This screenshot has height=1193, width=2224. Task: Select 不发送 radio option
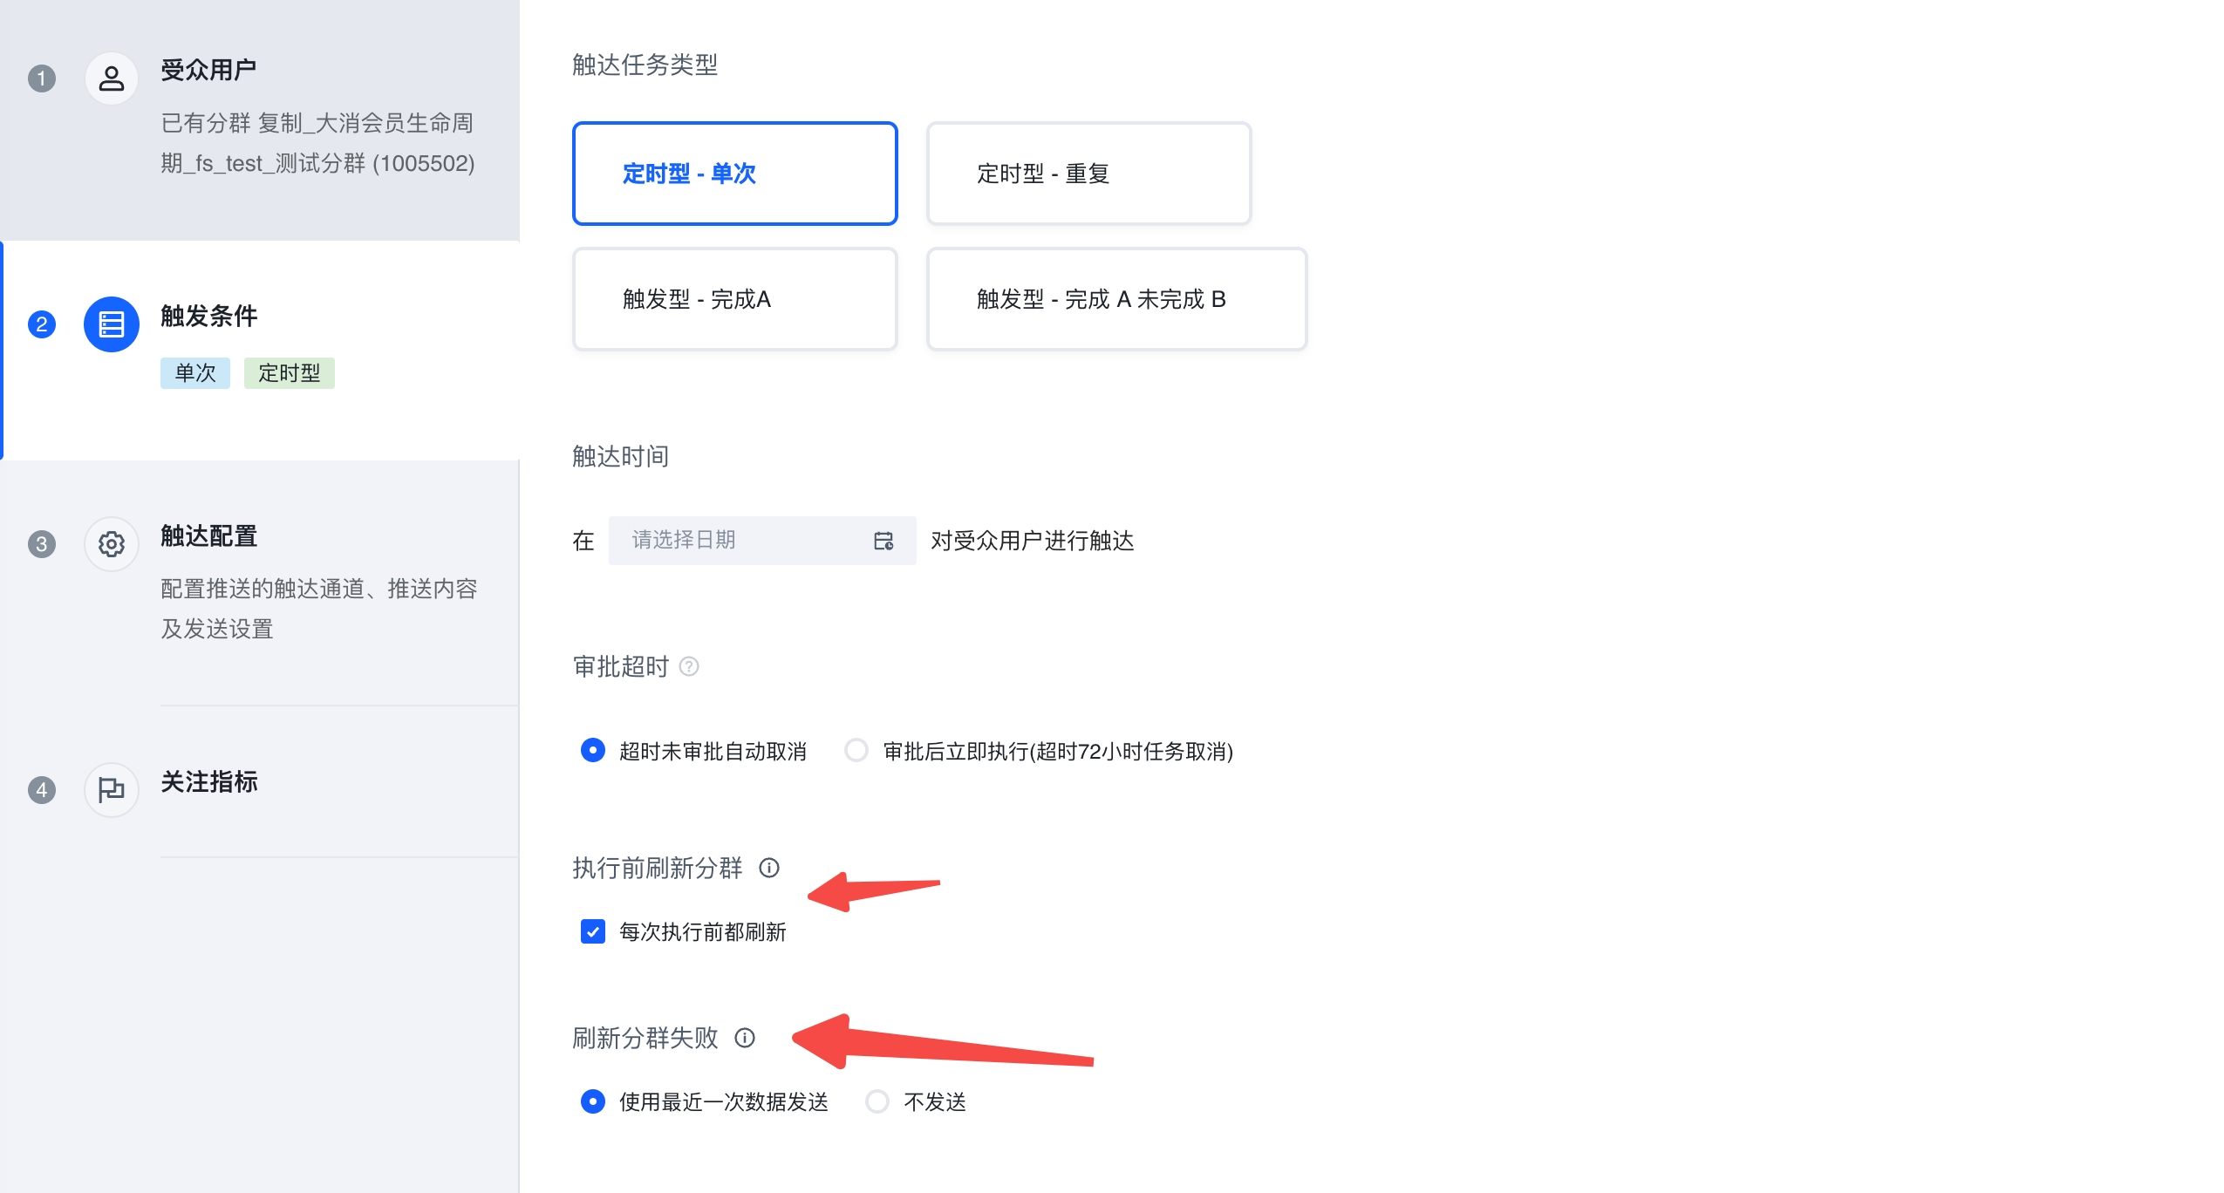click(x=877, y=1101)
